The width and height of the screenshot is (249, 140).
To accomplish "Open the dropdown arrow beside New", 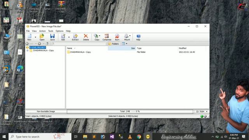I will [35, 37].
